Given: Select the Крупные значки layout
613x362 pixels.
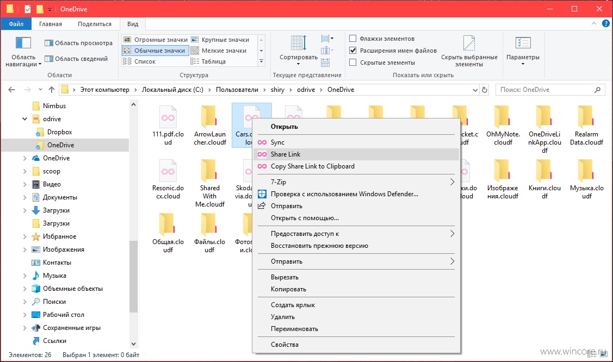Looking at the screenshot, I should point(220,40).
